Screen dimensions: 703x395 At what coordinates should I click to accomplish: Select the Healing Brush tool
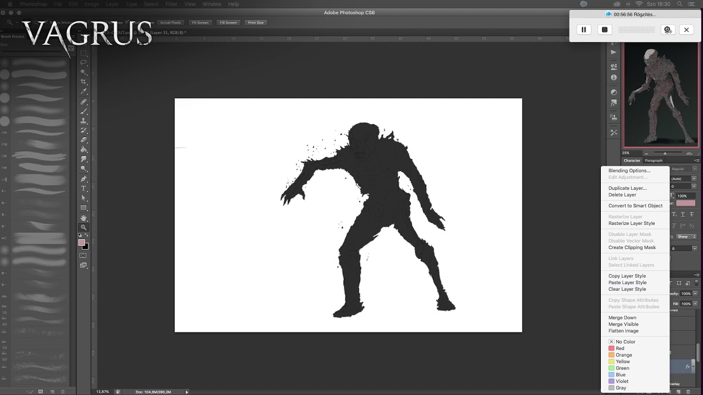pos(84,101)
